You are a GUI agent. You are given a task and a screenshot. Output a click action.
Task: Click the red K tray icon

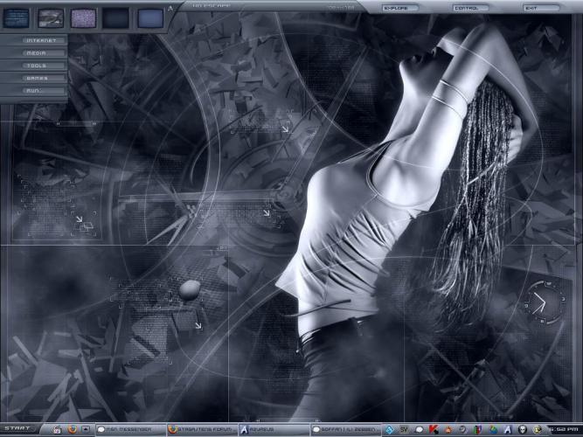pos(433,429)
